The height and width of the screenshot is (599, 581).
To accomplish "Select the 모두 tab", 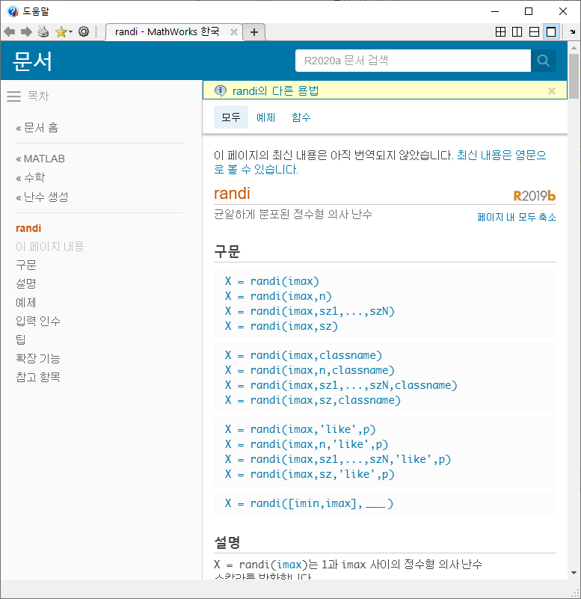I will point(231,117).
